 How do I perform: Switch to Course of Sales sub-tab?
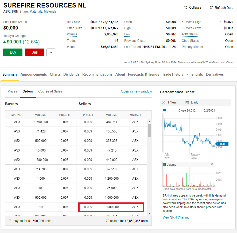point(50,91)
